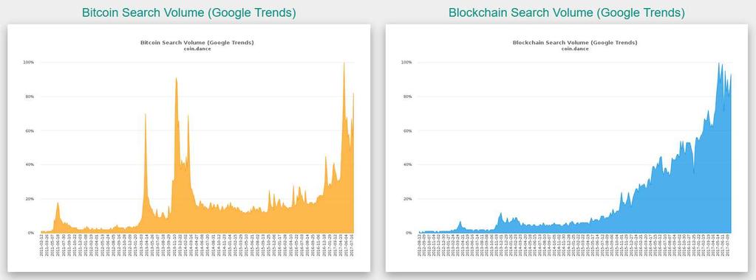Click the 100% peak of the orange Bitcoin chart
This screenshot has height=280, width=756.
click(344, 64)
